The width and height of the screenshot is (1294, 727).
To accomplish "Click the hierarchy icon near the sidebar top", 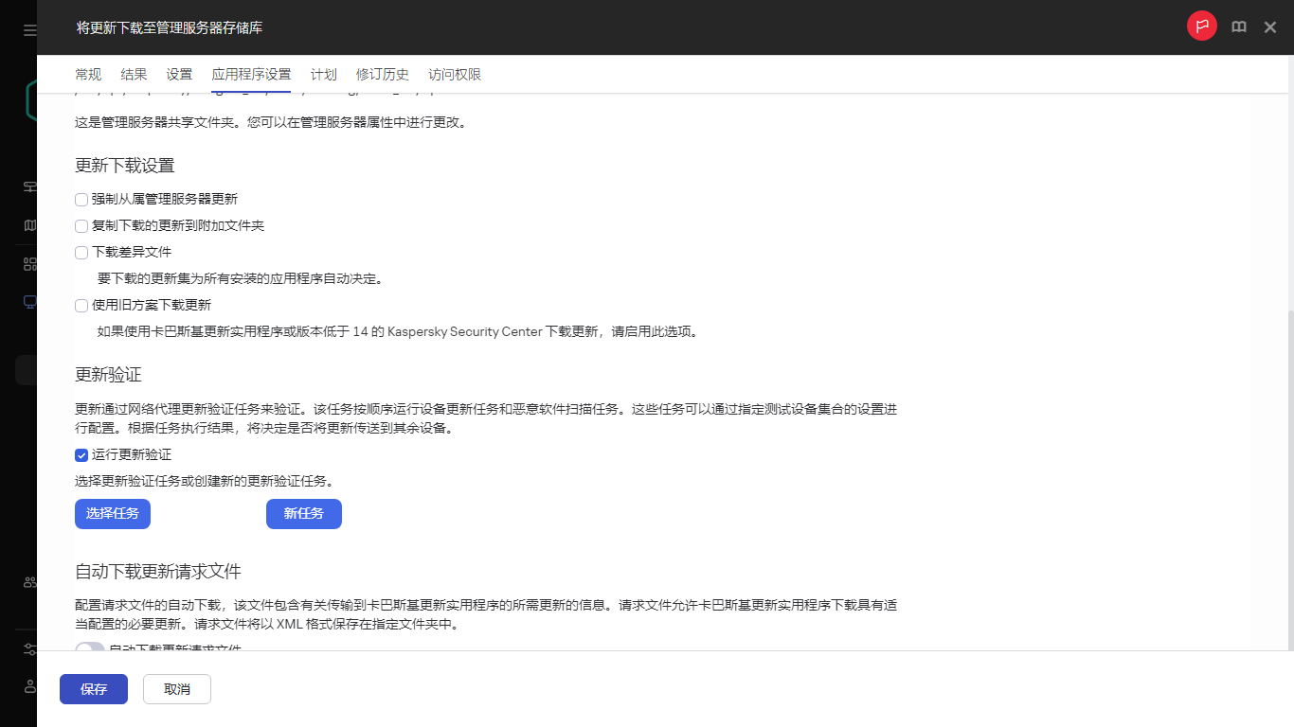I will [x=28, y=186].
